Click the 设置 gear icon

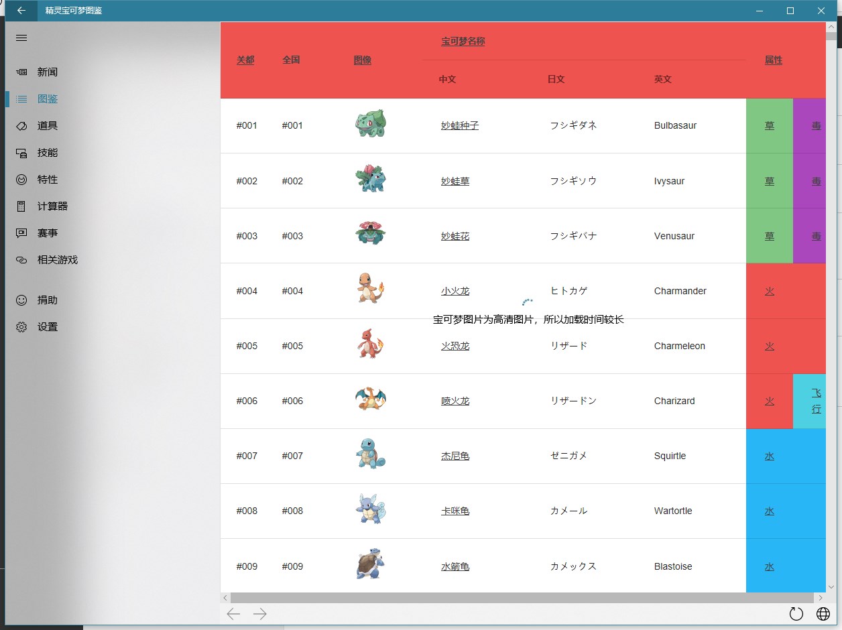pos(21,327)
